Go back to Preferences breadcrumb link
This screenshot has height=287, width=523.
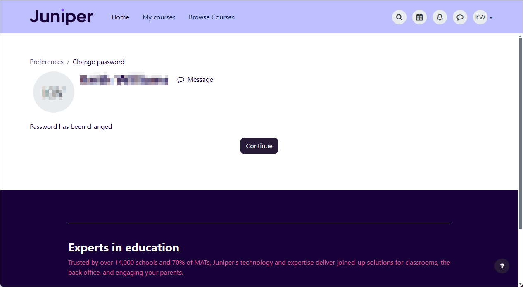[x=47, y=62]
